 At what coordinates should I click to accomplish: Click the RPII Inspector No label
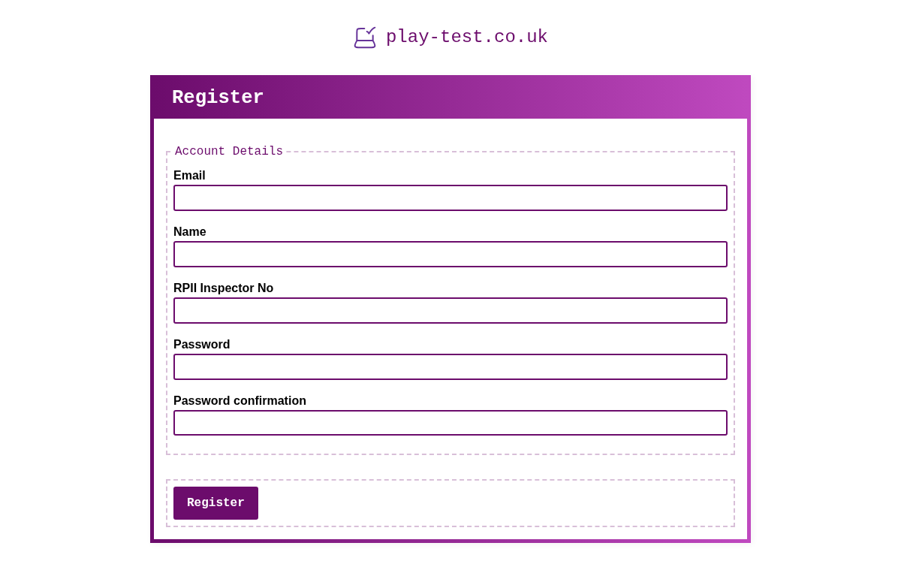click(223, 288)
